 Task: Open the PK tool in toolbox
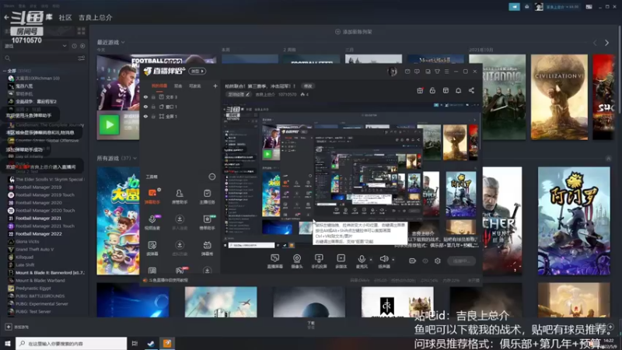click(180, 271)
